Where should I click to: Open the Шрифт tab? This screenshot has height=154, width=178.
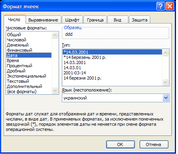click(x=72, y=20)
